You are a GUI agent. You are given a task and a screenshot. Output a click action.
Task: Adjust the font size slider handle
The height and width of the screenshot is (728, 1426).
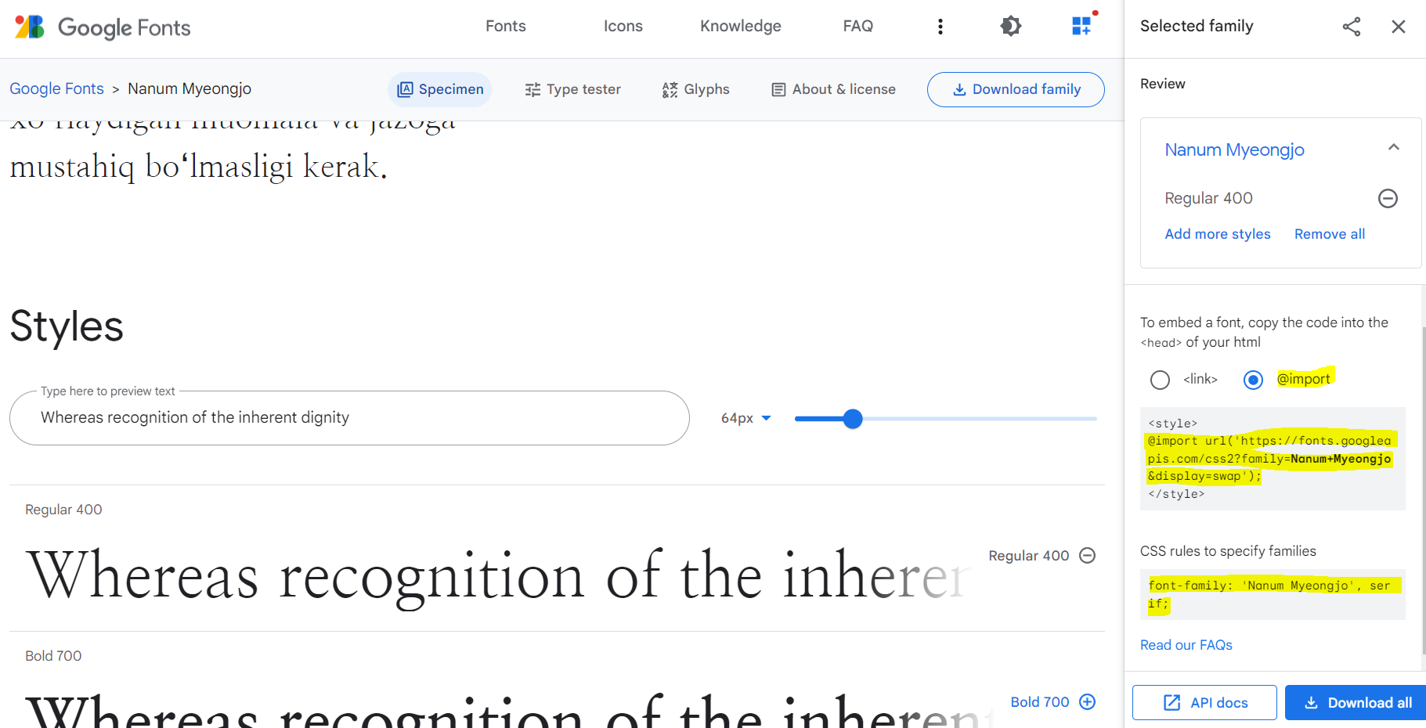[853, 419]
